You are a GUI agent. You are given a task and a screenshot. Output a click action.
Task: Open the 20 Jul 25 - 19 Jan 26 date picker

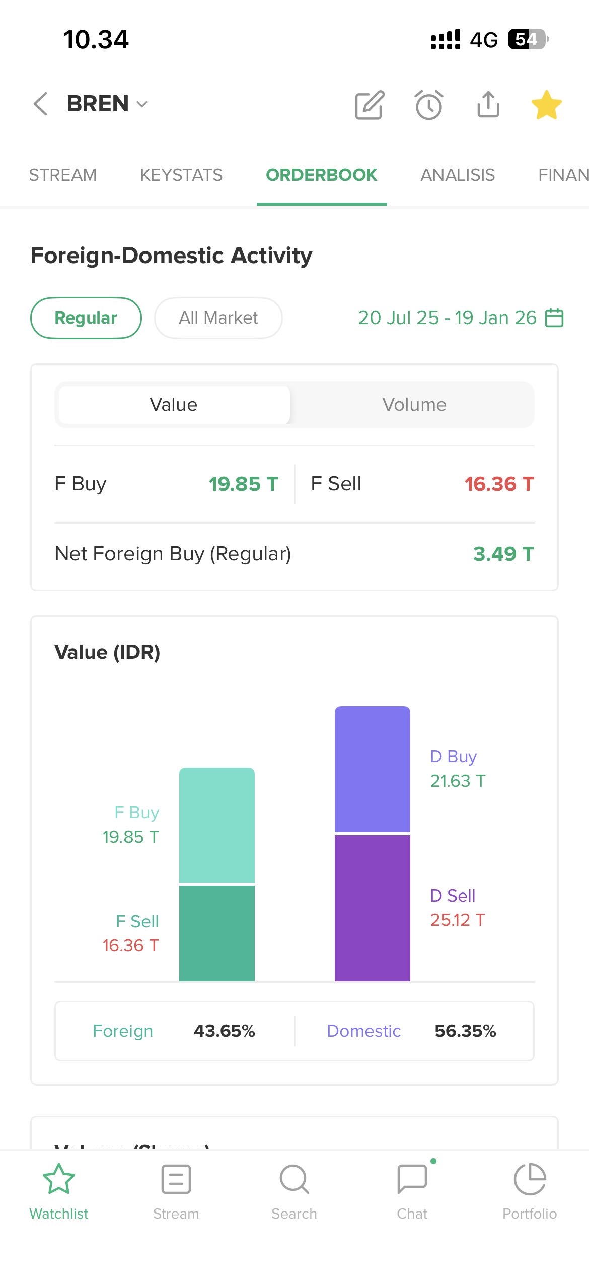pyautogui.click(x=447, y=318)
